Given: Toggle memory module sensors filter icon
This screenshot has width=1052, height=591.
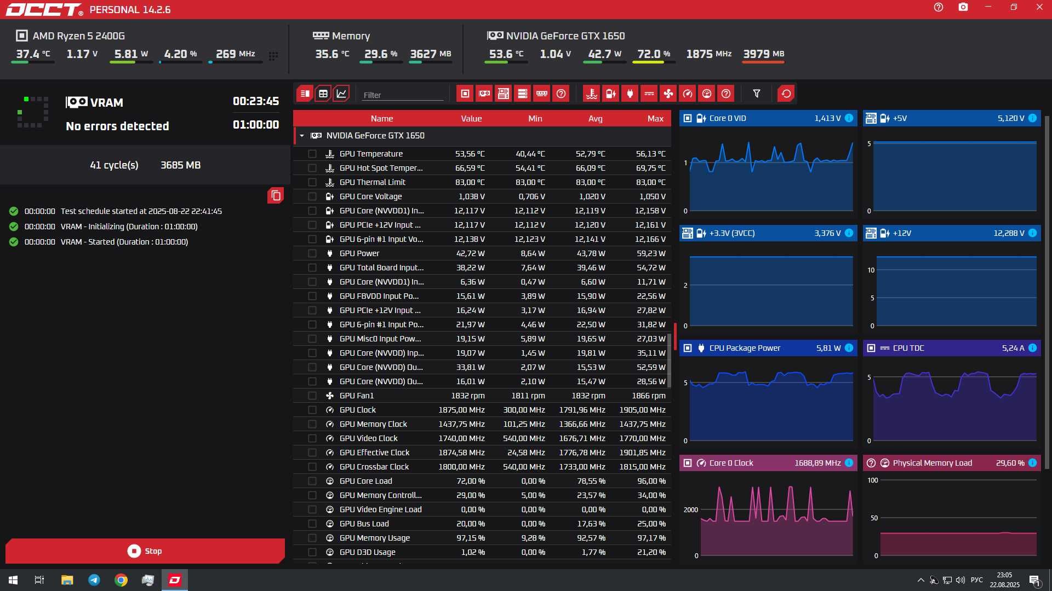Looking at the screenshot, I should [x=542, y=94].
